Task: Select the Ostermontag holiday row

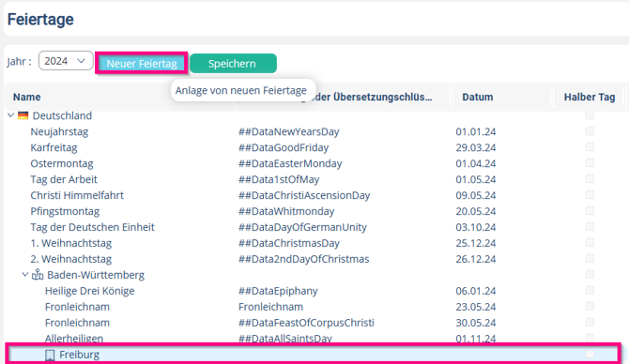Action: click(x=313, y=163)
